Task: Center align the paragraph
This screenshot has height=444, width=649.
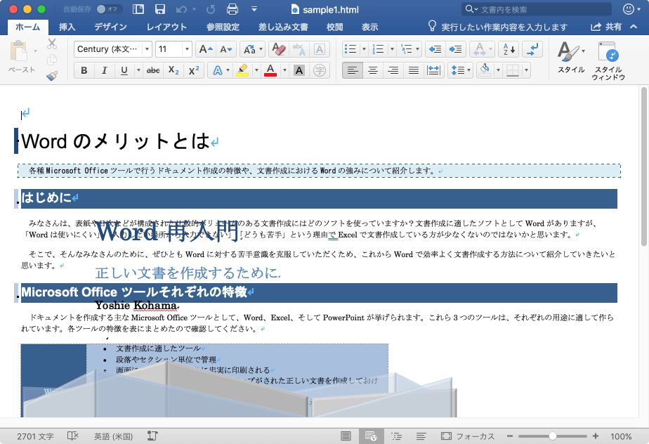Action: (373, 70)
